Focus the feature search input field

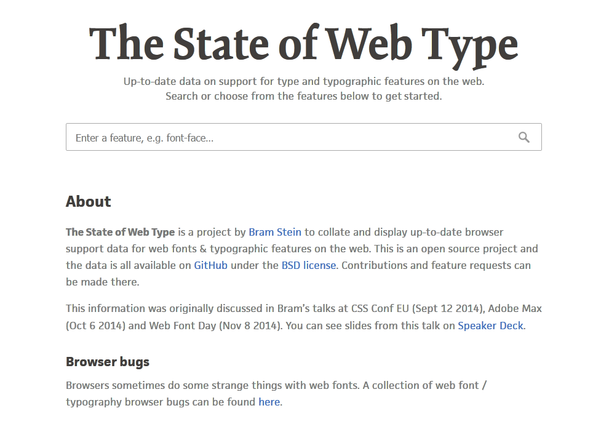(x=304, y=137)
